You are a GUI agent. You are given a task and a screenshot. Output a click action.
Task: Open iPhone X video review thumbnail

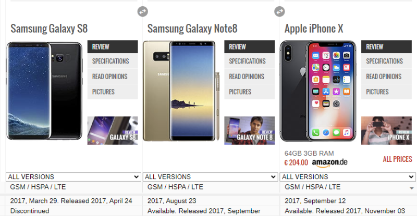coord(386,131)
